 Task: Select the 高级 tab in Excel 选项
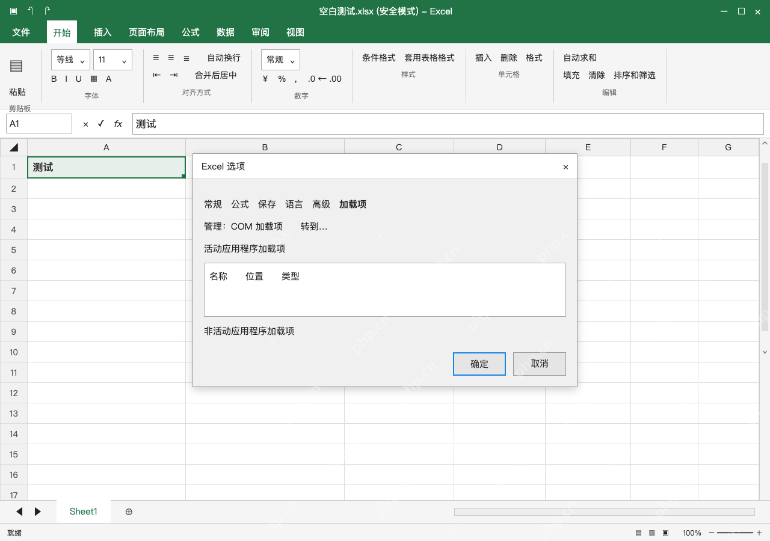[x=321, y=204]
